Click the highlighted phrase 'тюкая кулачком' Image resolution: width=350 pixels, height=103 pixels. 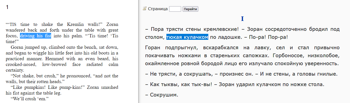pyautogui.click(x=187, y=37)
